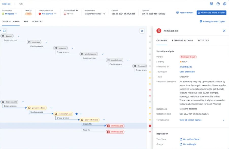Viewport: 229px width, 149px height.
Task: Click Remediate entire incident button
Action: [211, 13]
